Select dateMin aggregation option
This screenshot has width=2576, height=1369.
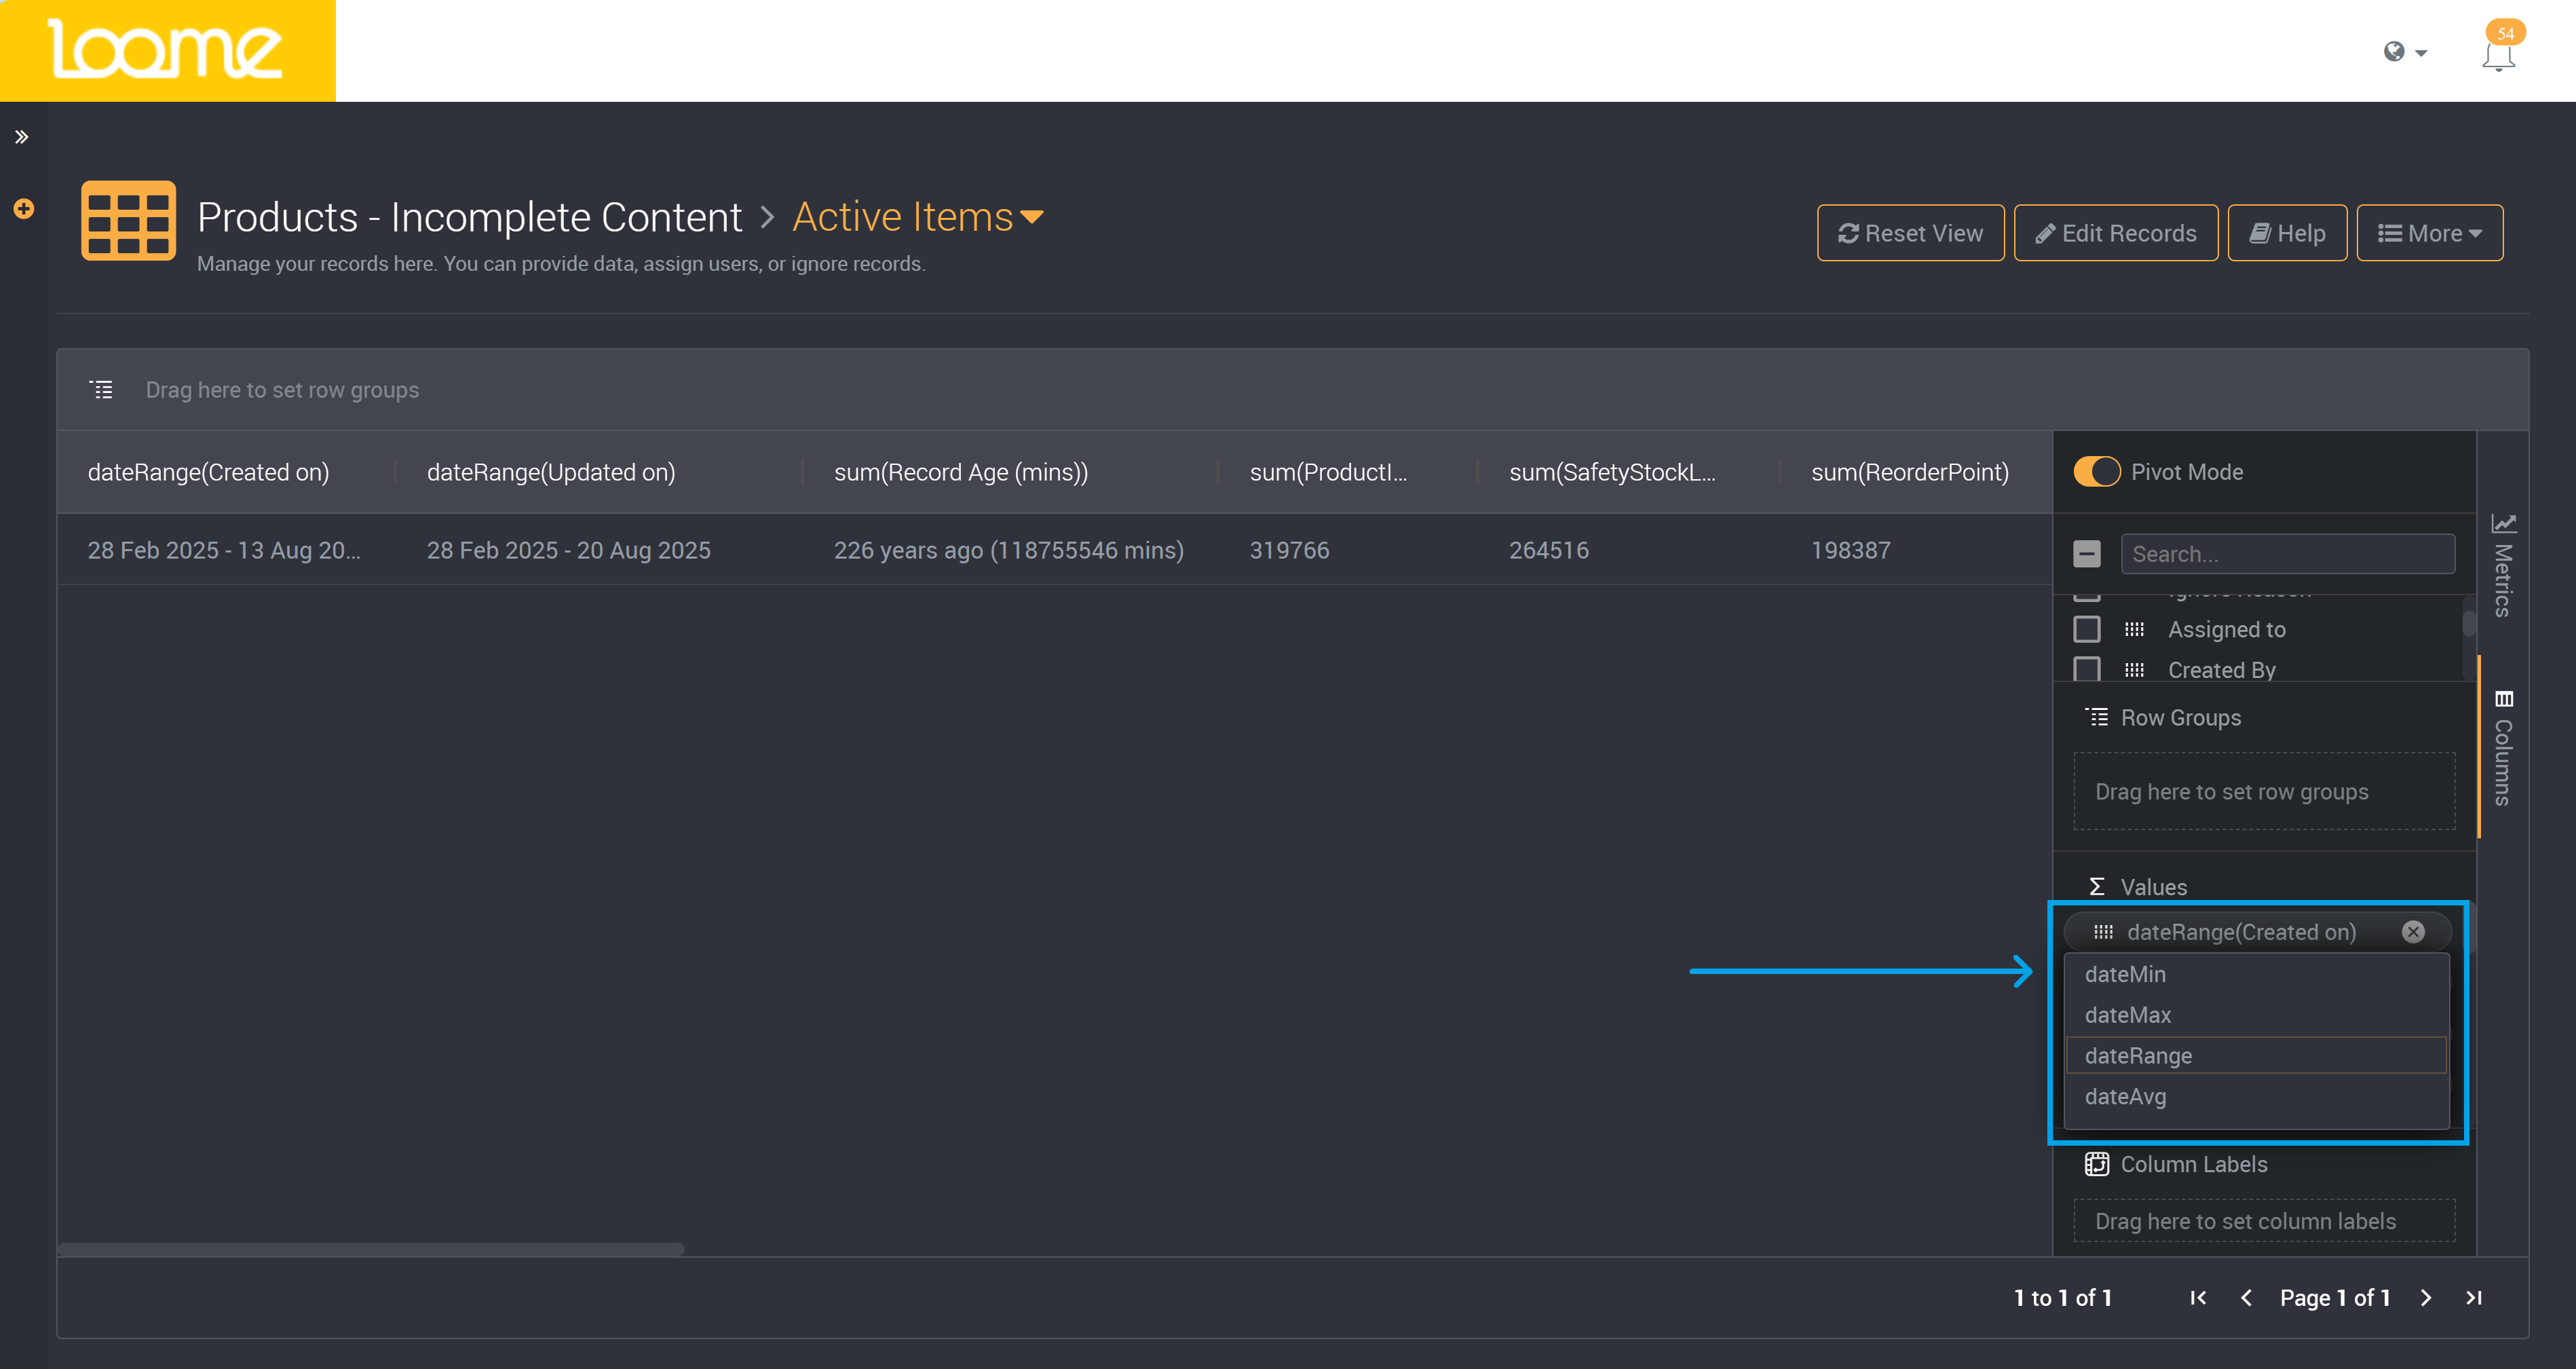pos(2256,974)
